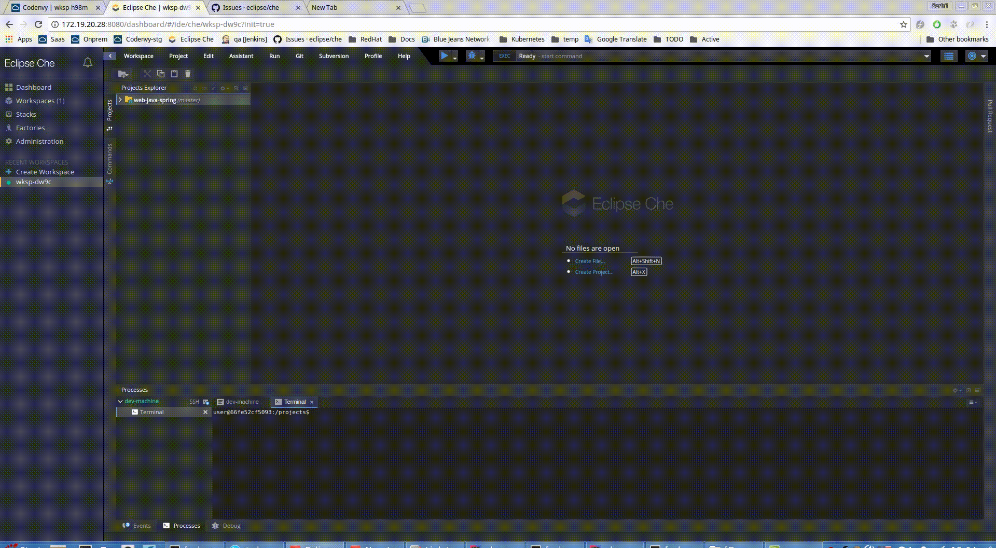Click the SSH label next to dev-machine
The image size is (996, 548).
click(x=194, y=402)
